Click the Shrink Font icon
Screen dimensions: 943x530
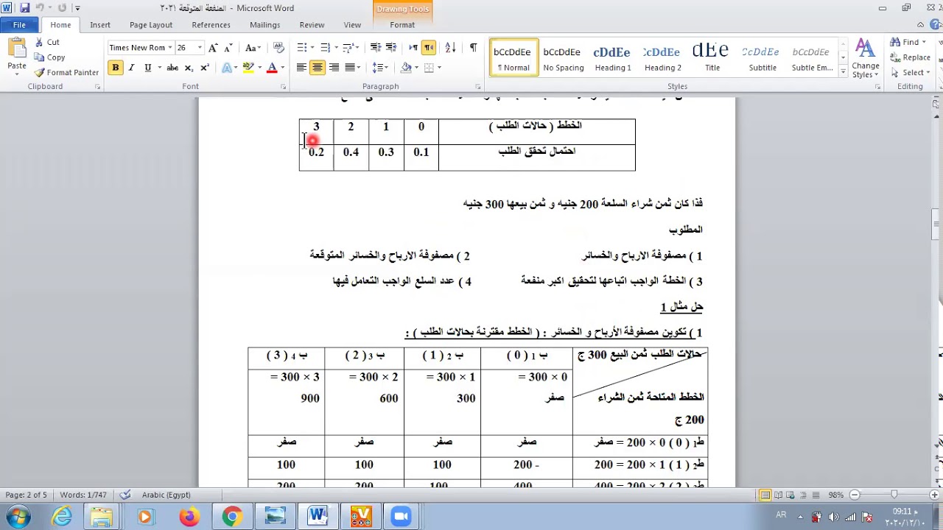coord(229,48)
